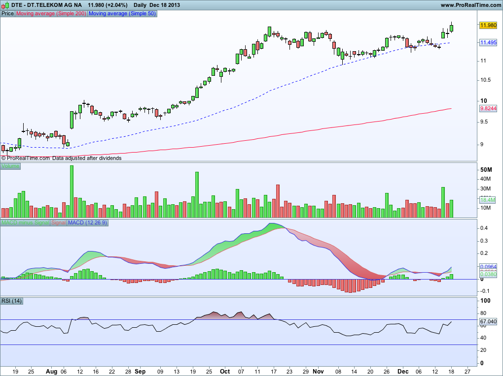Image resolution: width=503 pixels, height=376 pixels.
Task: Click the Dec label on time axis
Action: coord(403,372)
